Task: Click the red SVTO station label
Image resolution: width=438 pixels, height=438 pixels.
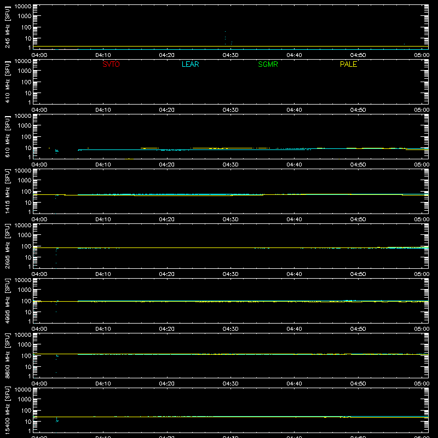Action: (111, 64)
